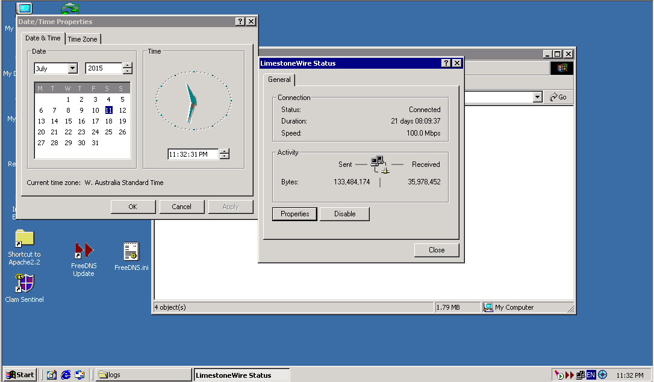Click the round blue tray icon
The image size is (654, 382).
point(602,375)
